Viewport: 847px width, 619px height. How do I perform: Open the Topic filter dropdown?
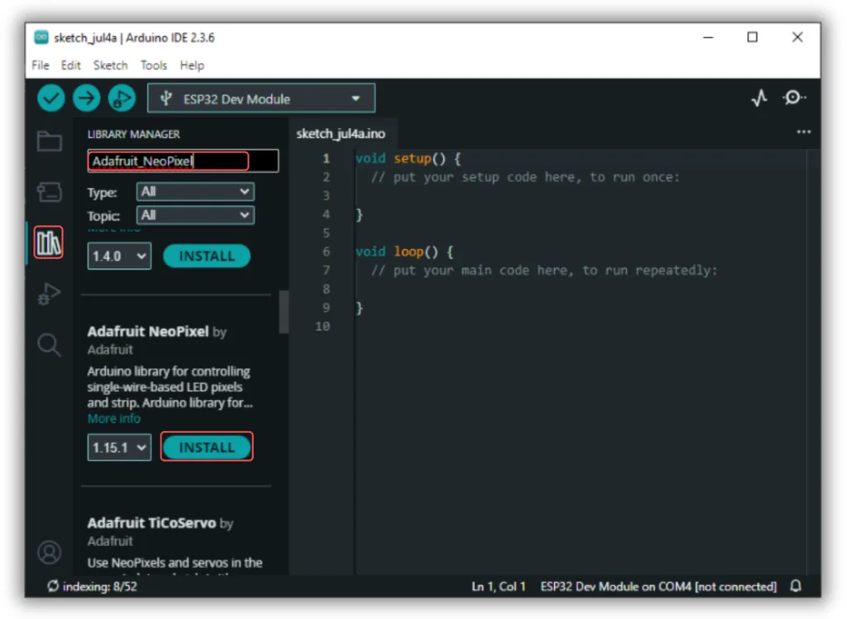[x=195, y=215]
